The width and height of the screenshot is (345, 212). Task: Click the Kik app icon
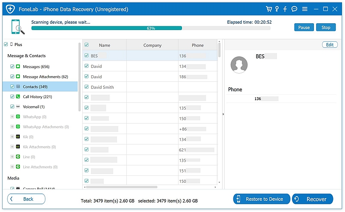pyautogui.click(x=18, y=136)
